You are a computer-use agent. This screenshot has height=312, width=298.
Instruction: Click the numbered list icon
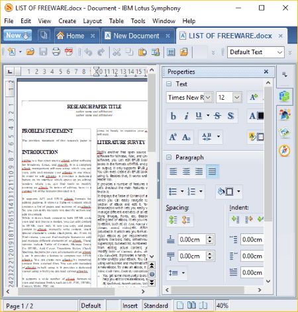pyautogui.click(x=191, y=191)
